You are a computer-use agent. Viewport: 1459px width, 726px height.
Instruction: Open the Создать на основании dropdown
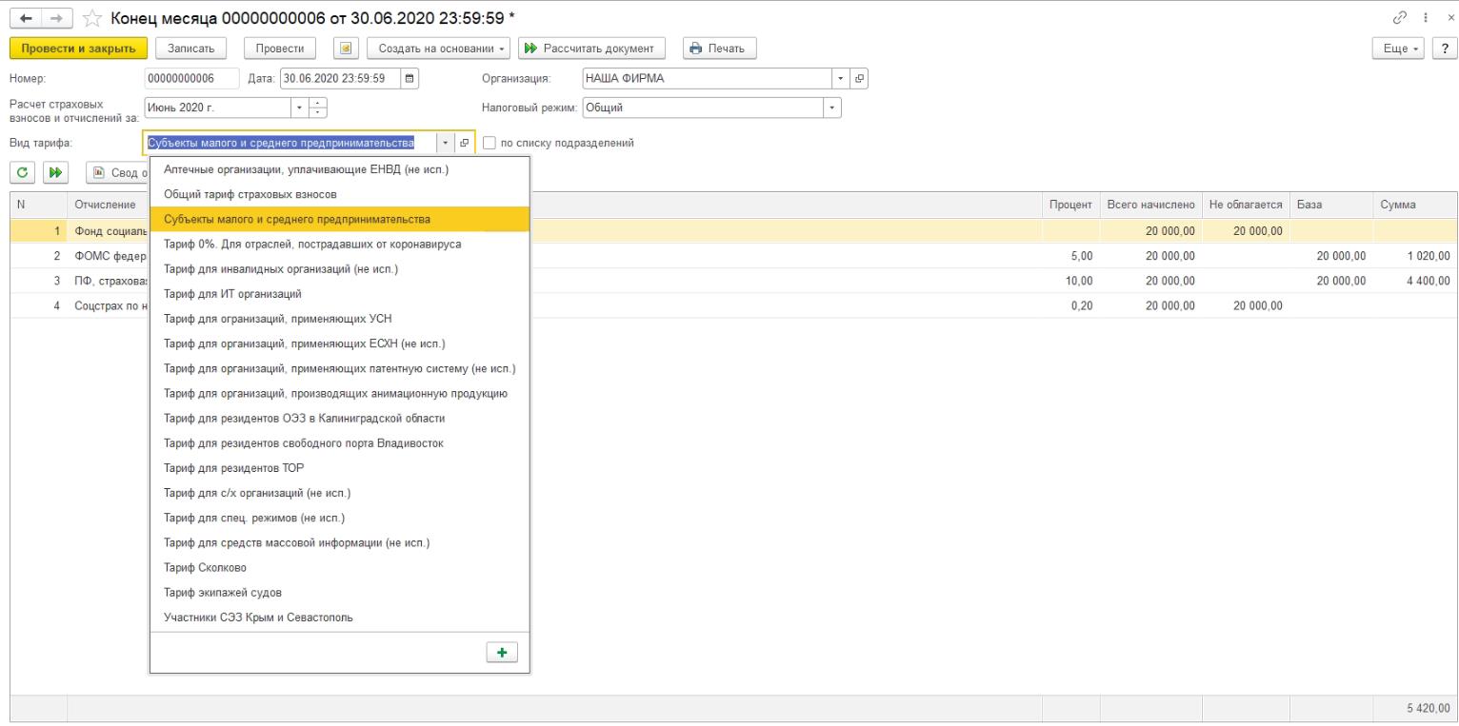438,48
